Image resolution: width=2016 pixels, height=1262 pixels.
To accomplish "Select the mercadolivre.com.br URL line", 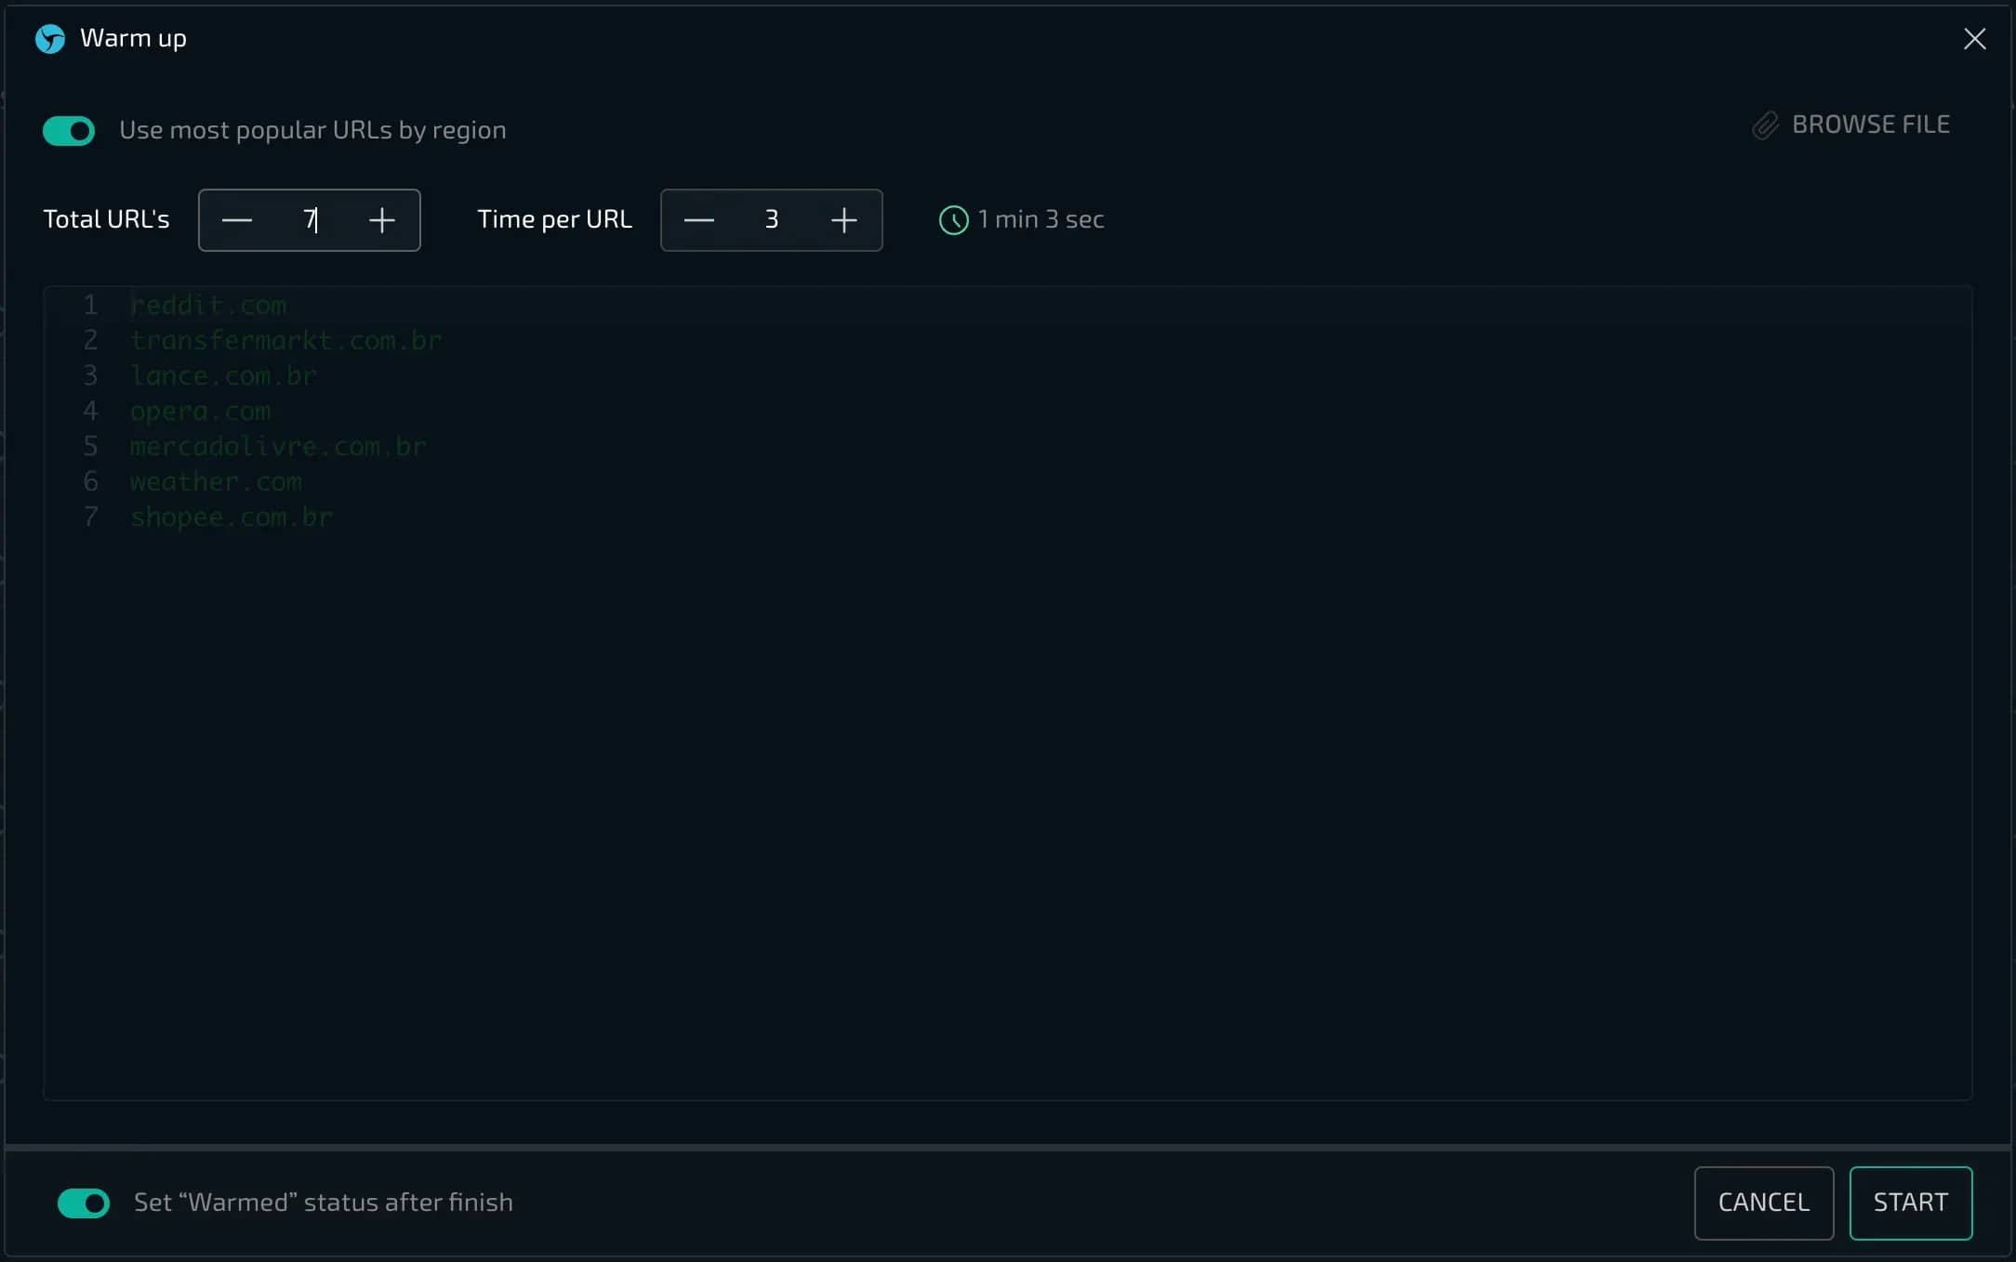I will pyautogui.click(x=278, y=446).
